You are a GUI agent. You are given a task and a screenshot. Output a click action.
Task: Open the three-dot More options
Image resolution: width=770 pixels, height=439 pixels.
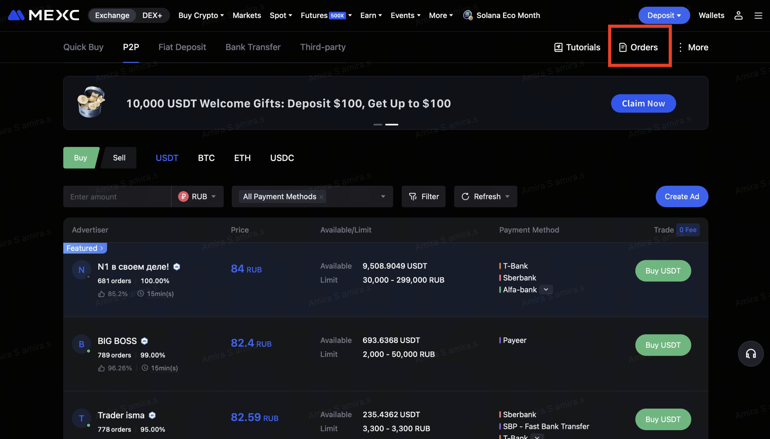coord(680,47)
